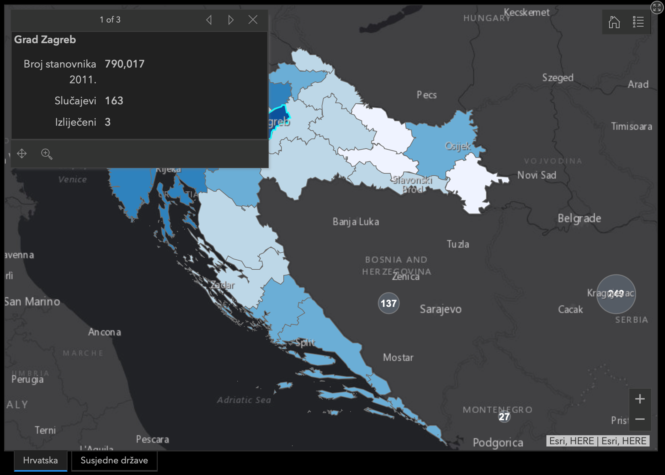
Task: Click the Slučajevi value 163
Action: coord(114,101)
